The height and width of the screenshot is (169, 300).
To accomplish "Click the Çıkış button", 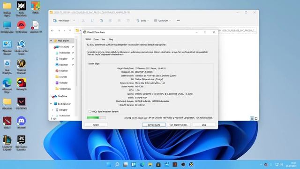I will (204, 125).
